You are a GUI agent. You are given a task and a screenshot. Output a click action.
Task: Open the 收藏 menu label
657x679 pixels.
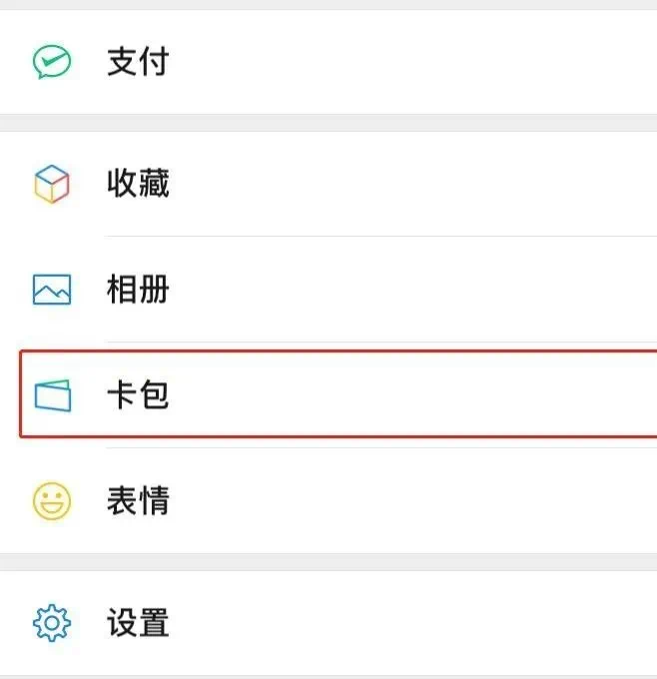click(138, 185)
